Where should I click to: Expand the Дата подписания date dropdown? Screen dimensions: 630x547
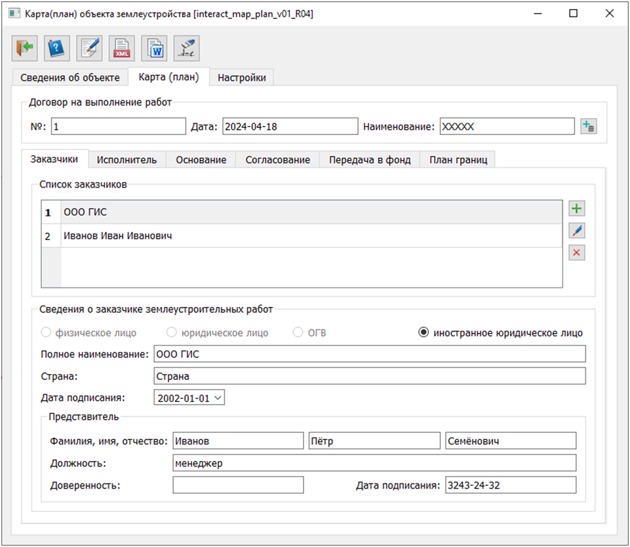[x=218, y=397]
